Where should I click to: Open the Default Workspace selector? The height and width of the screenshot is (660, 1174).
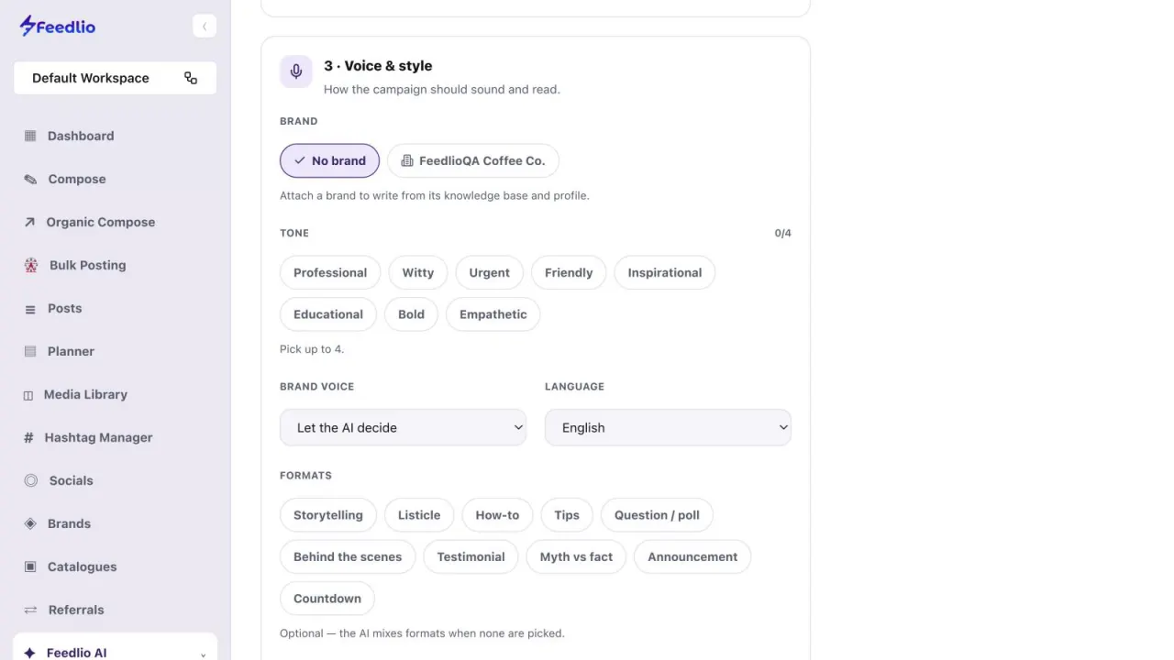point(115,78)
